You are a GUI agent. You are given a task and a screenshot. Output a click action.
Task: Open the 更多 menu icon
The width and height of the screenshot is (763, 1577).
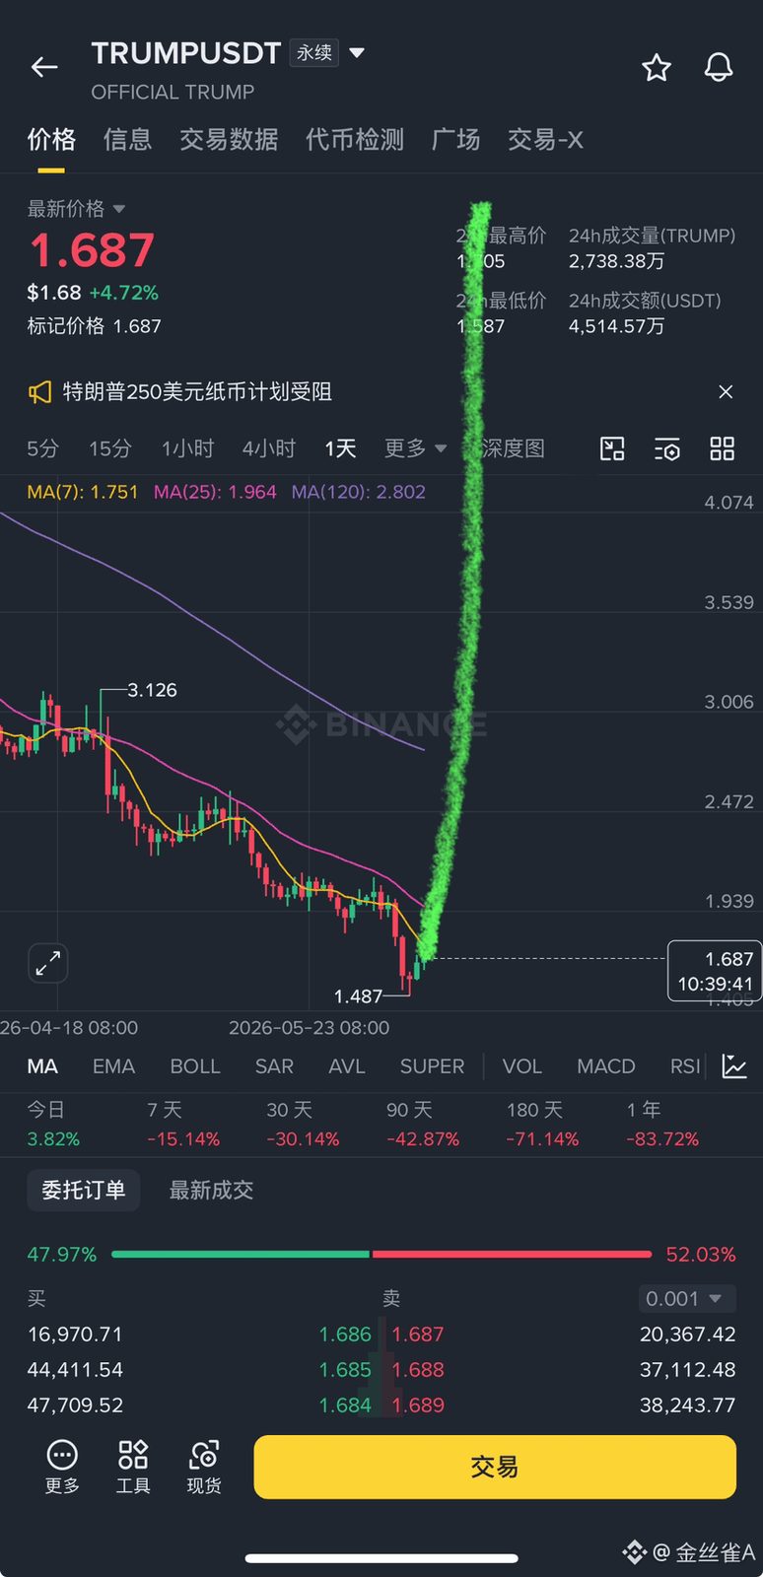(62, 1467)
